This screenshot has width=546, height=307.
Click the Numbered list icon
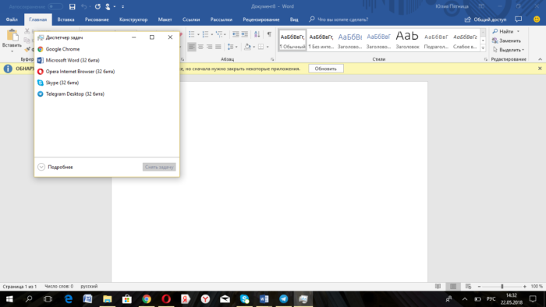(x=205, y=34)
